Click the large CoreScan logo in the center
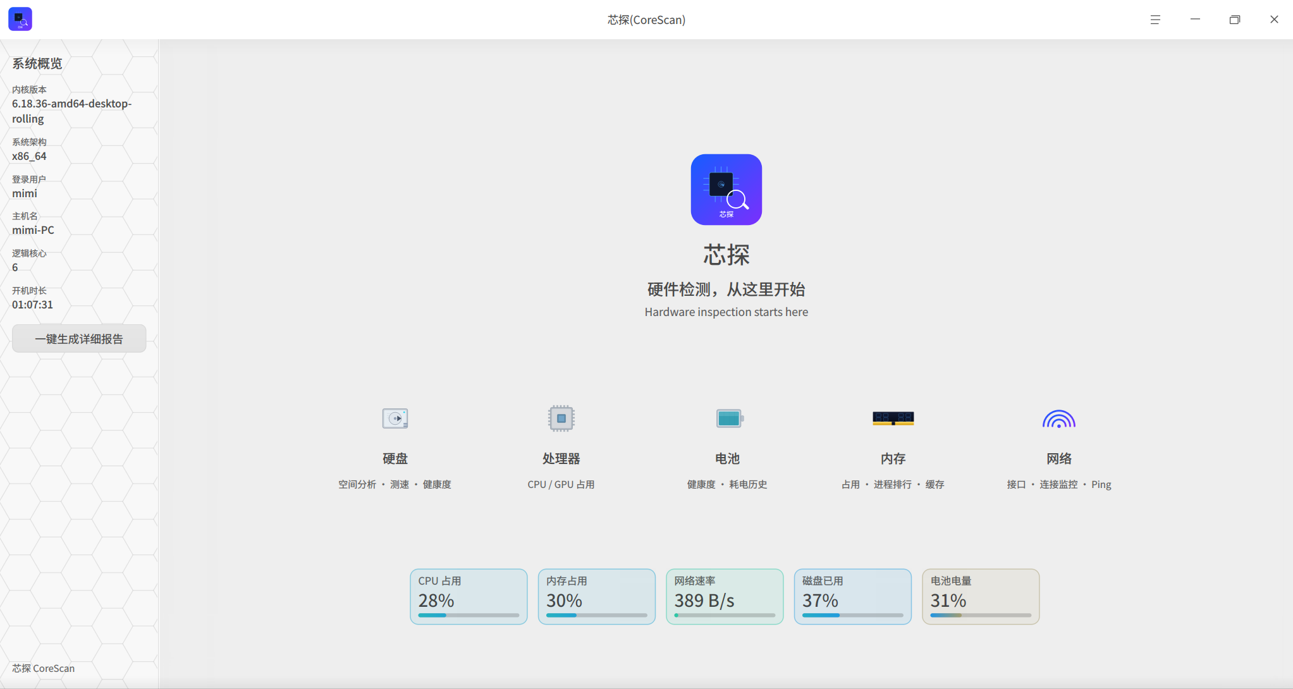Image resolution: width=1293 pixels, height=689 pixels. point(726,190)
